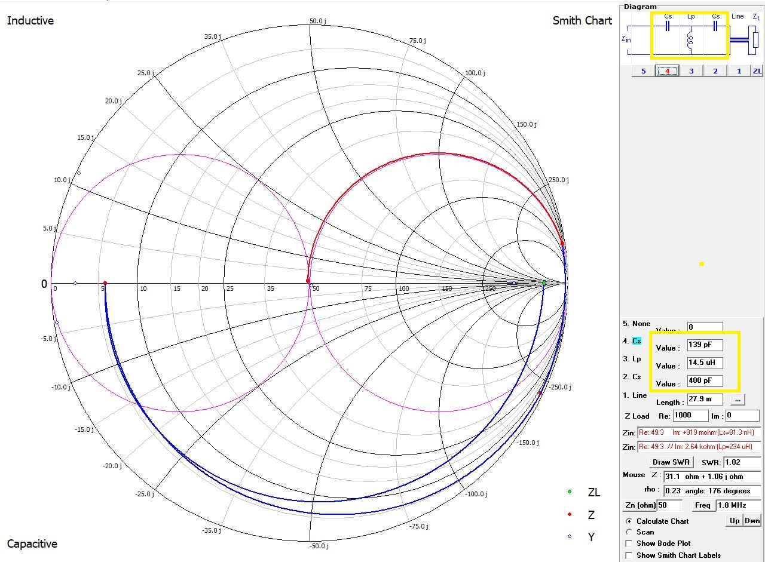Click the SWR field showing 1.02
765x562 pixels.
point(742,462)
